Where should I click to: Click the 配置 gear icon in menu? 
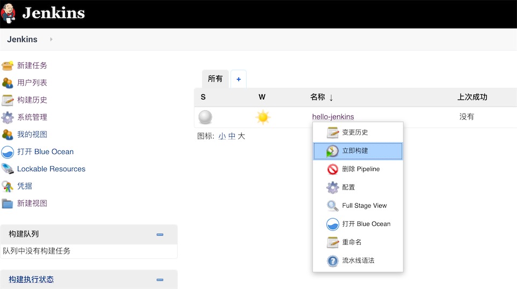point(333,187)
